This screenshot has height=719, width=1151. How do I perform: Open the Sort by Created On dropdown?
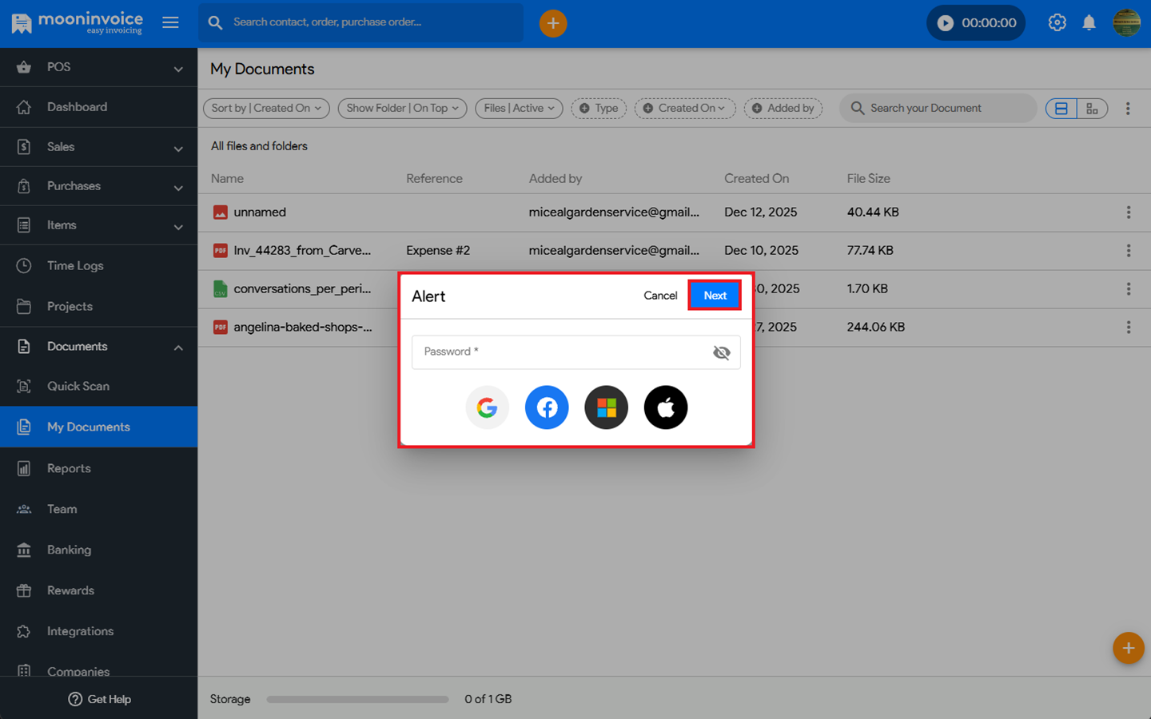266,109
